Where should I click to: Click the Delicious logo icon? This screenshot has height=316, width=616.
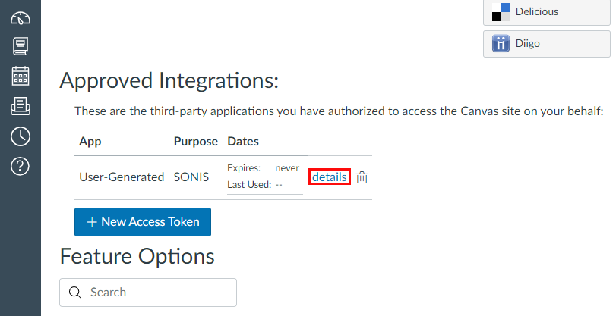501,12
